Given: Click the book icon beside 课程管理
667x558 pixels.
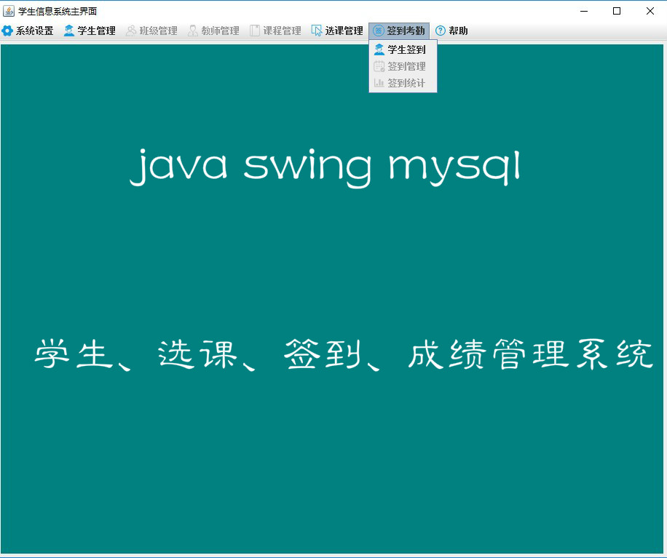Looking at the screenshot, I should [x=254, y=31].
